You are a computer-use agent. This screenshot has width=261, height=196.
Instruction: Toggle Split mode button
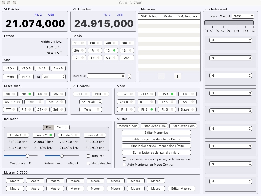point(58,109)
